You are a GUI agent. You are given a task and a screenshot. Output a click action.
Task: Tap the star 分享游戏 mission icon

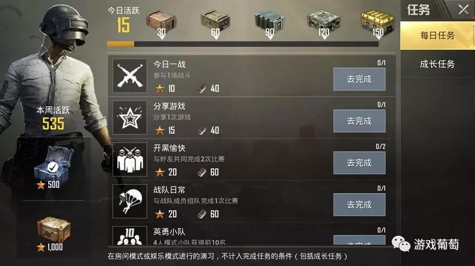130,118
